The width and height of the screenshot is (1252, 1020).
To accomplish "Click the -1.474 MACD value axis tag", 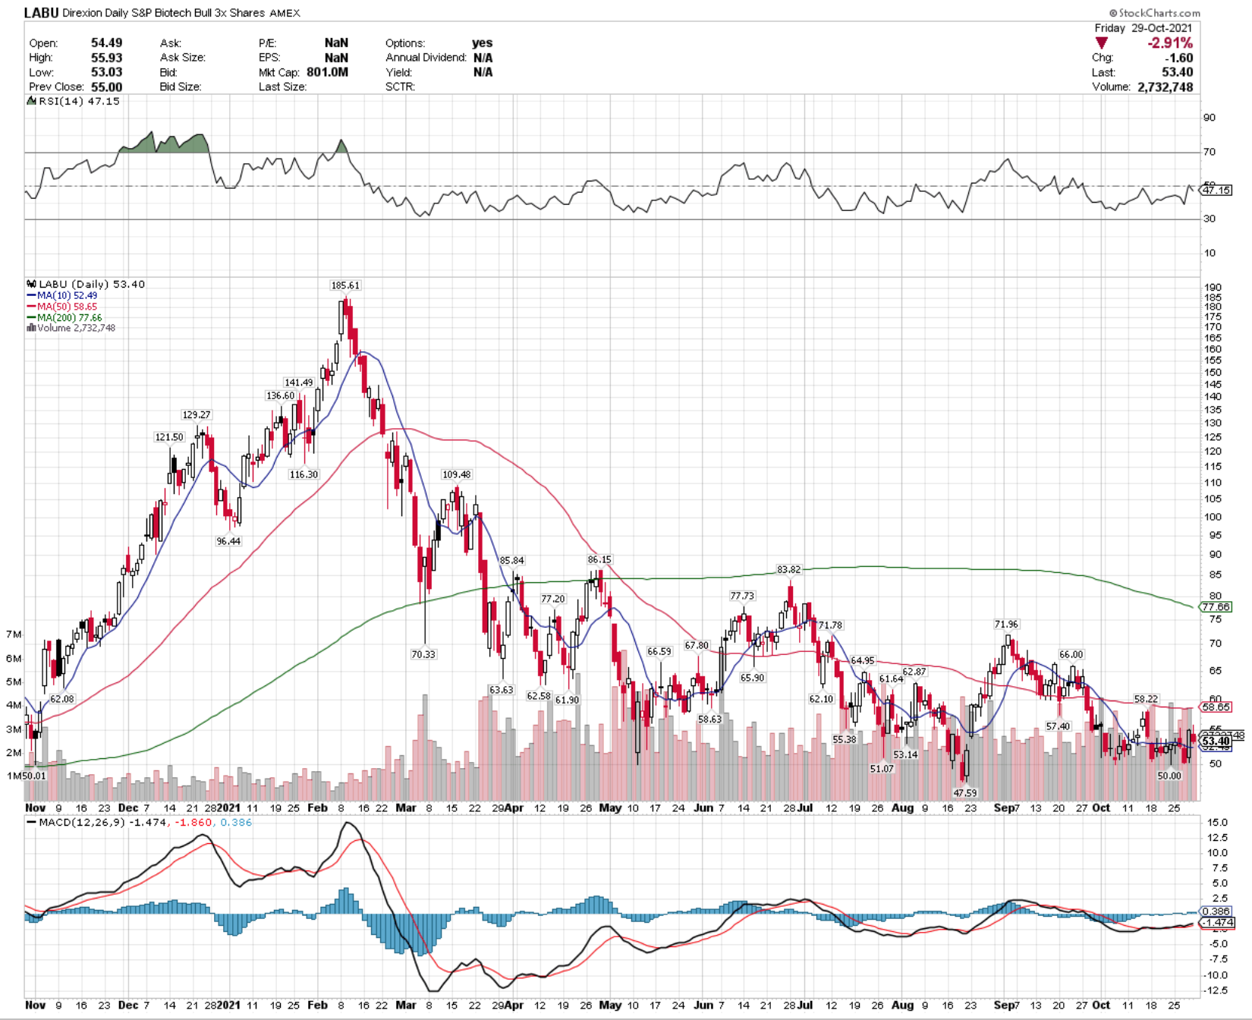I will (x=1218, y=923).
